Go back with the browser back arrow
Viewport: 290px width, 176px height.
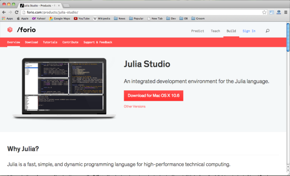(4, 13)
